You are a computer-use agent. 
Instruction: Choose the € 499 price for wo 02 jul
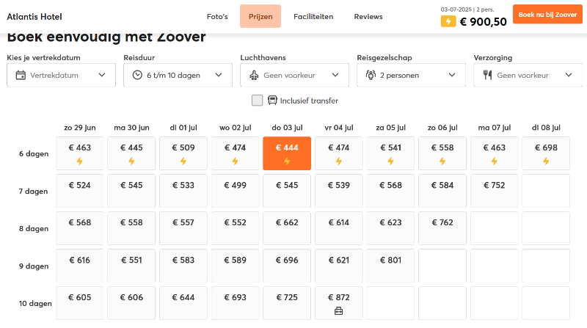(x=235, y=191)
